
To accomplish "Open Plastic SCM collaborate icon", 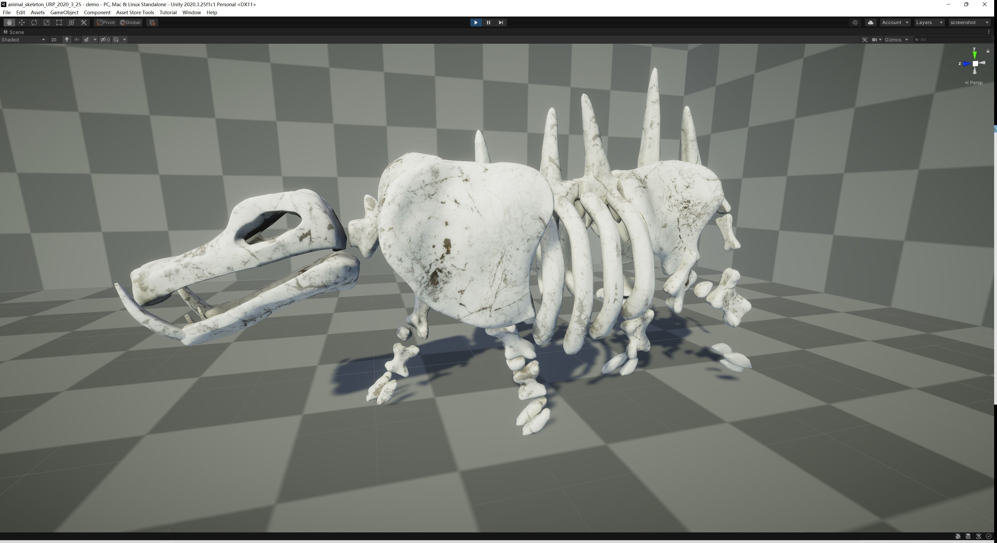I will (x=855, y=23).
